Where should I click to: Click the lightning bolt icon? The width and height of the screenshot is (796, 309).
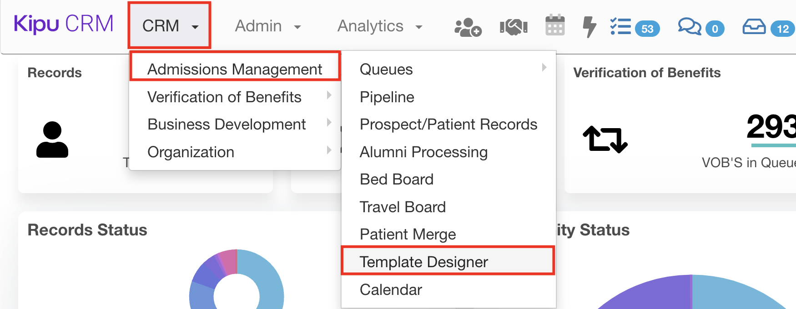coord(589,27)
